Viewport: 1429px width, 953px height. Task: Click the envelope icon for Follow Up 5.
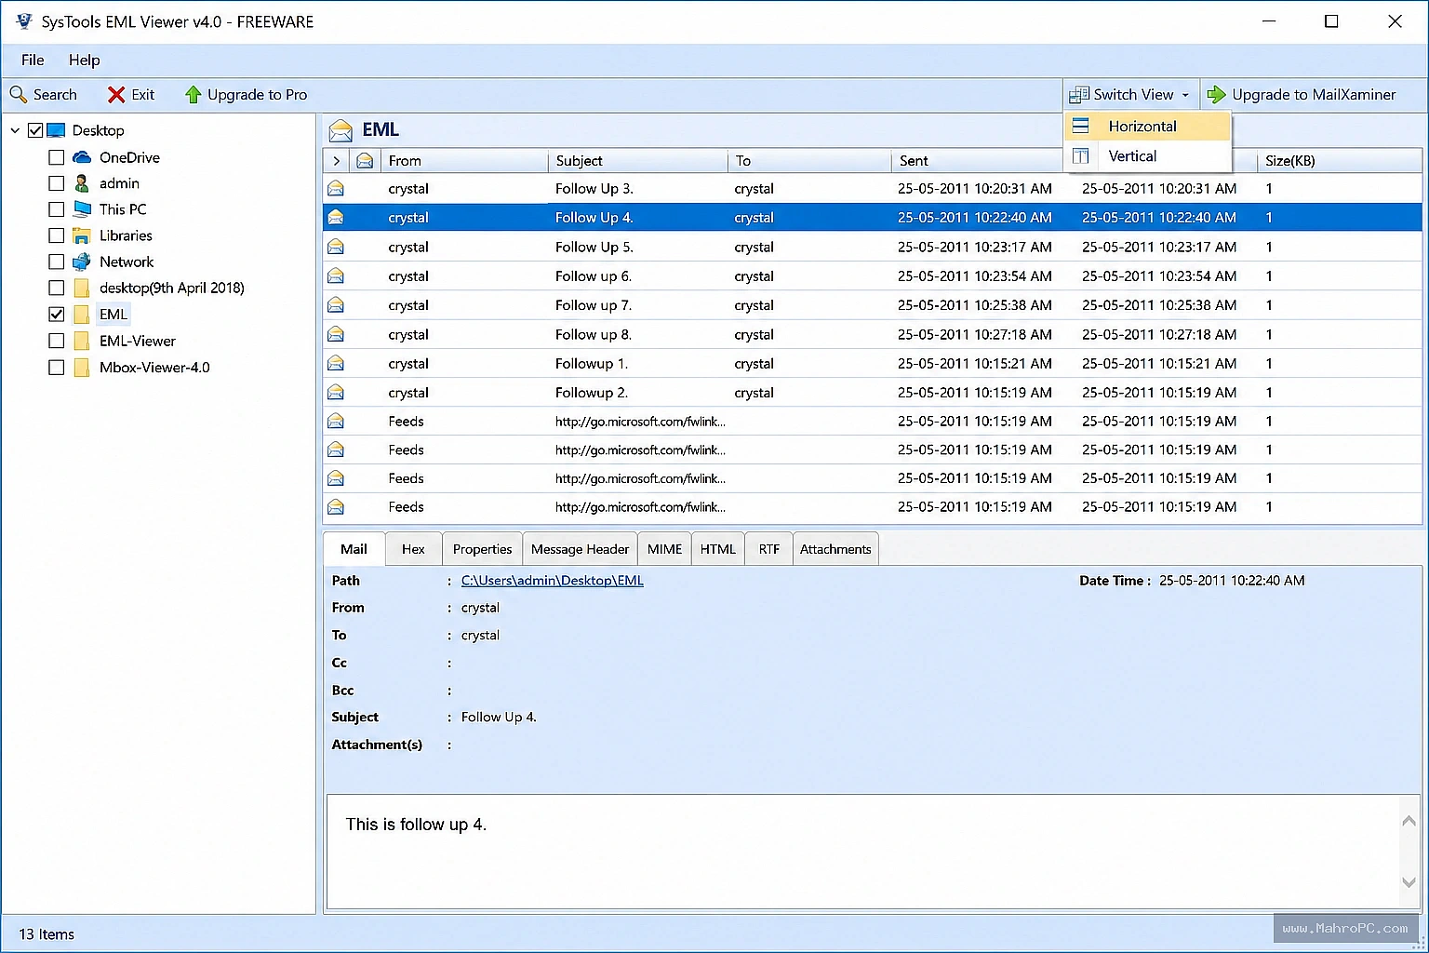[x=336, y=247]
